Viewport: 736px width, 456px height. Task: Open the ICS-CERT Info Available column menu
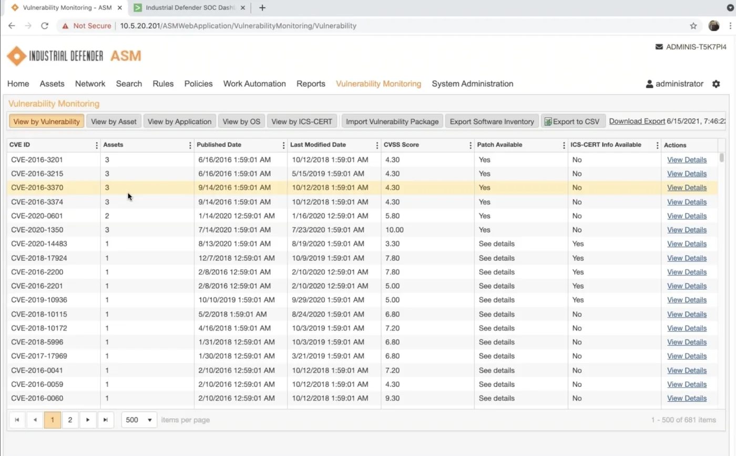point(657,145)
